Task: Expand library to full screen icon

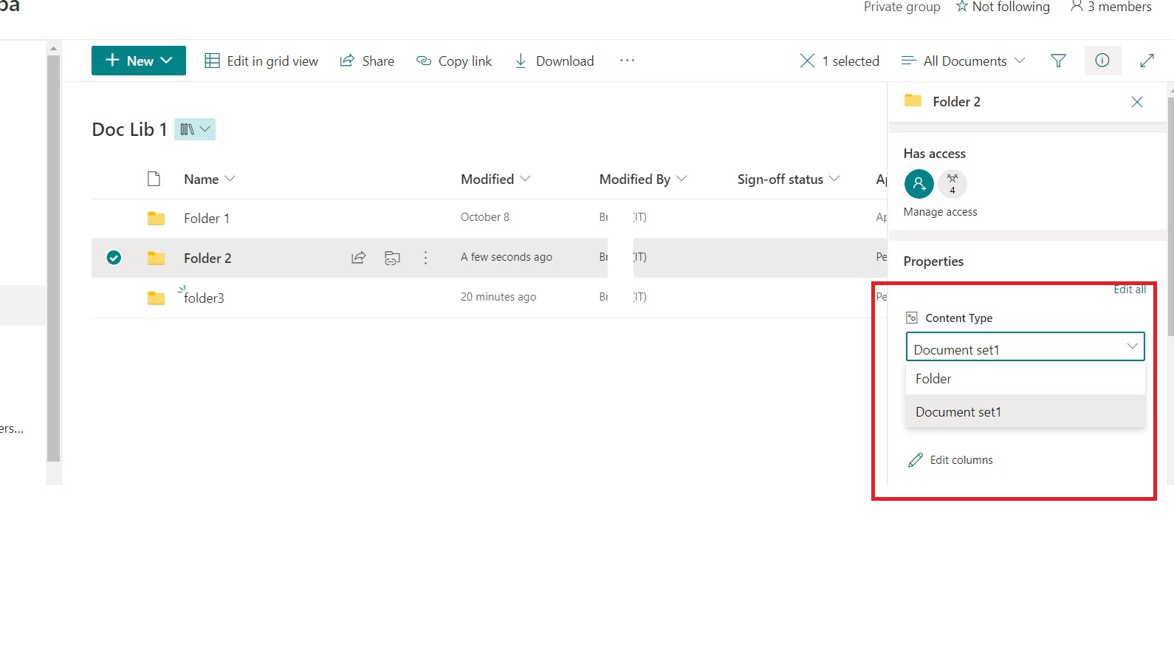Action: 1147,61
